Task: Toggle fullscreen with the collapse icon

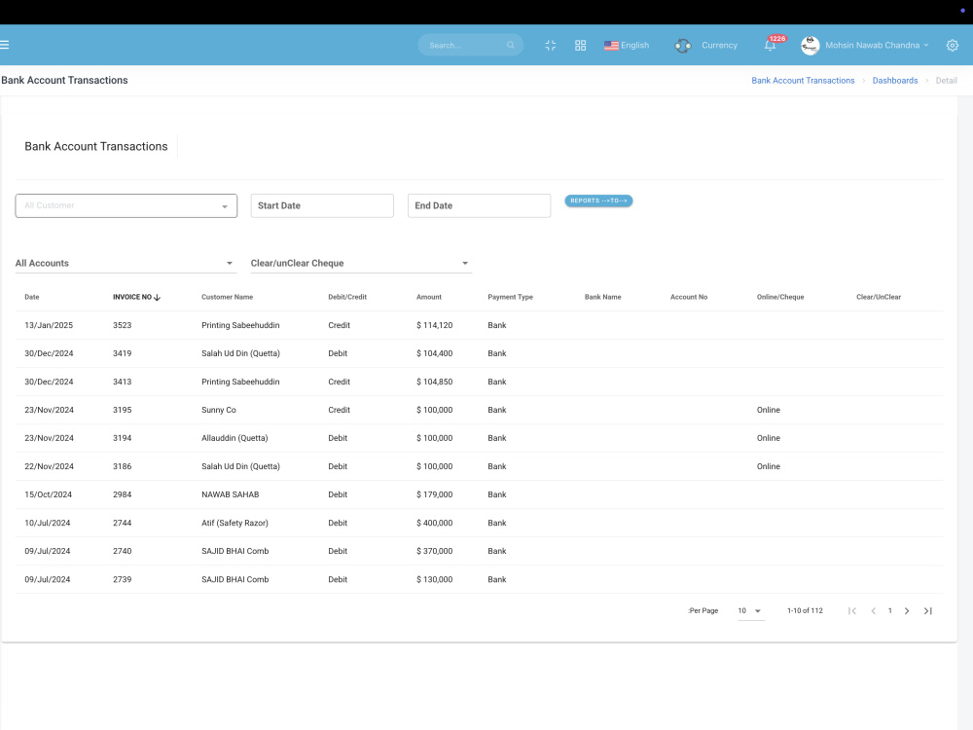Action: click(551, 46)
